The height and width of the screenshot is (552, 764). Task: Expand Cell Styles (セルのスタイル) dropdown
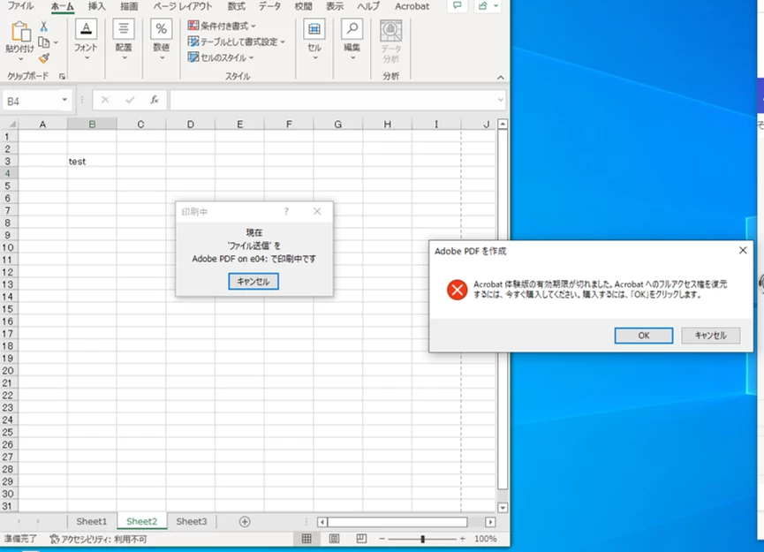tap(252, 57)
